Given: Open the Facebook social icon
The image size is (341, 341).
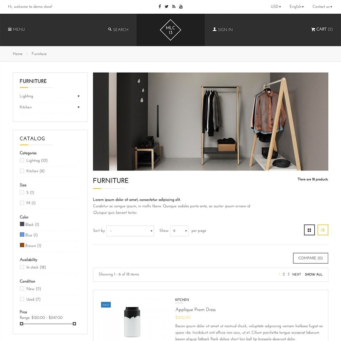Looking at the screenshot, I should click(160, 6).
